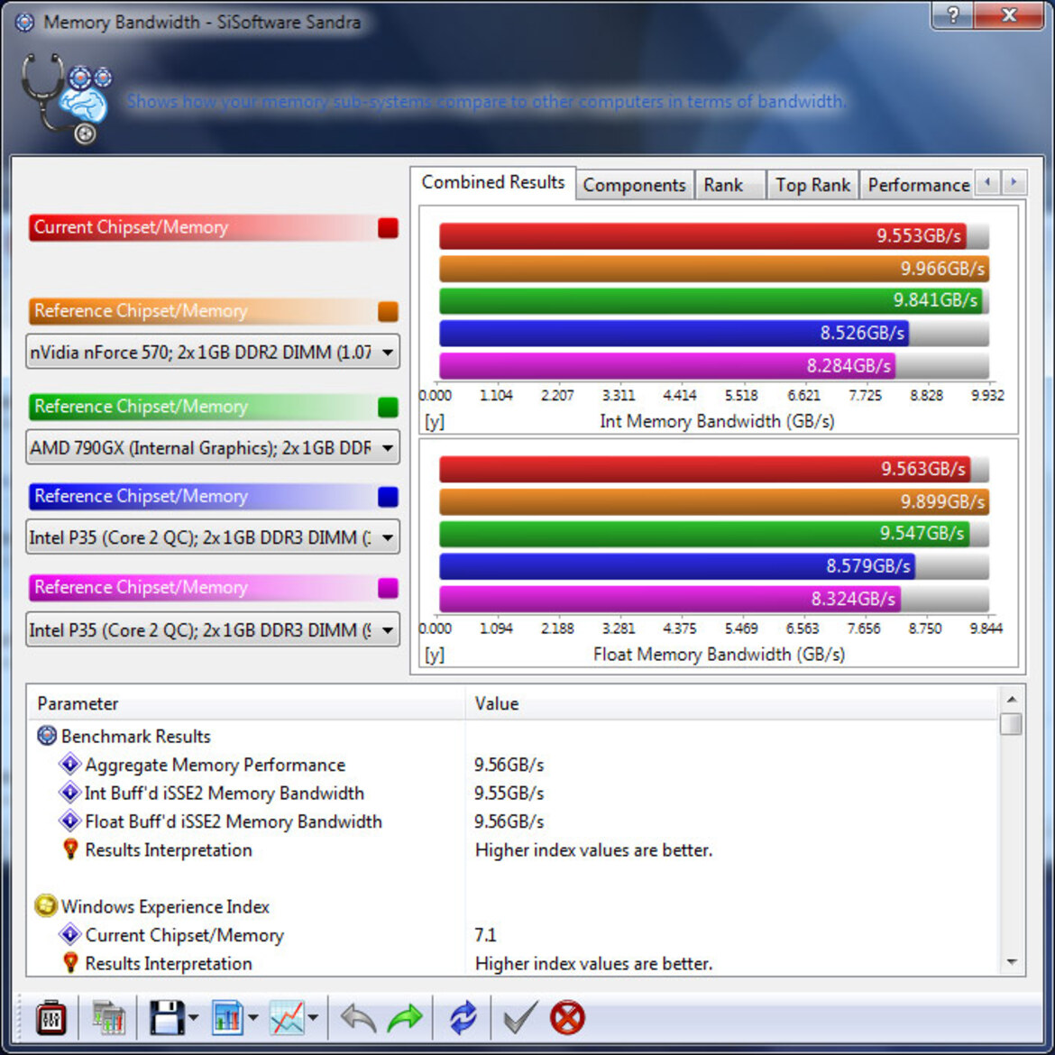
Task: Click the magenta 8.324GB/s Float bandwidth bar
Action: [670, 599]
